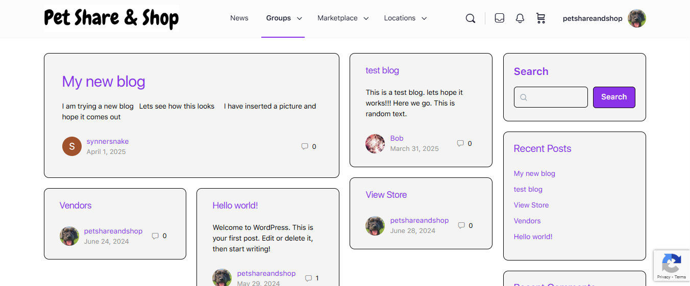Click the synnersnake author link
Screen dimensions: 690x286
(108, 141)
